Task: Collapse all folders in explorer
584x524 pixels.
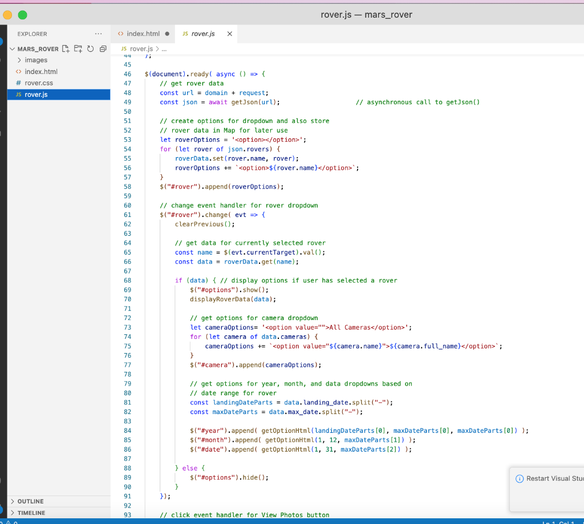Action: (x=103, y=49)
